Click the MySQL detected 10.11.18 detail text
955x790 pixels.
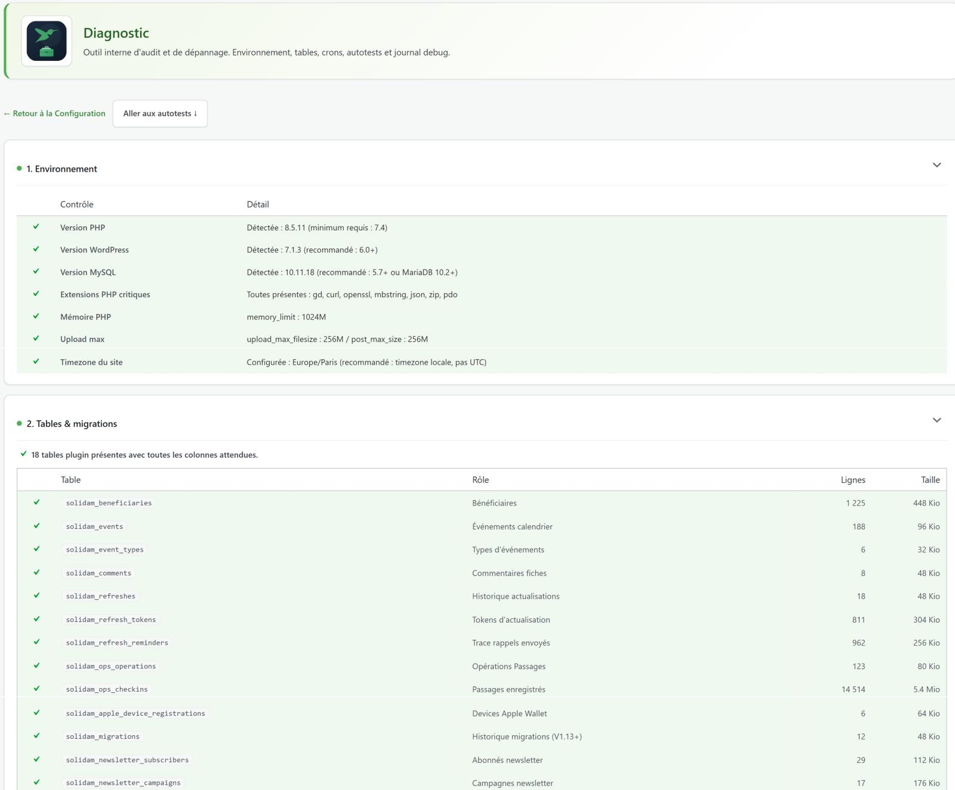tap(352, 272)
